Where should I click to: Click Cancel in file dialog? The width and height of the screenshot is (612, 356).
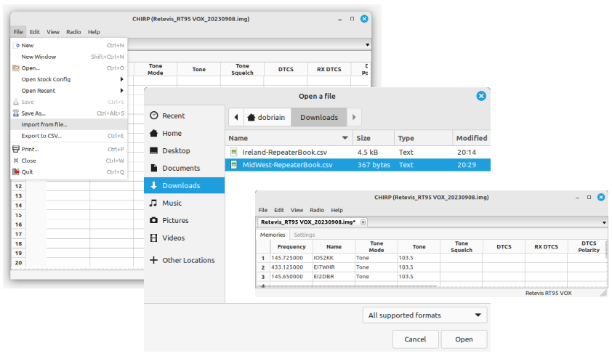click(415, 339)
